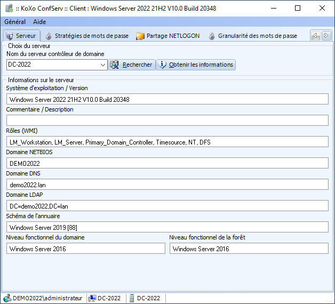The height and width of the screenshot is (304, 335).
Task: Click the empty Commentaire / Description field
Action: click(x=168, y=121)
